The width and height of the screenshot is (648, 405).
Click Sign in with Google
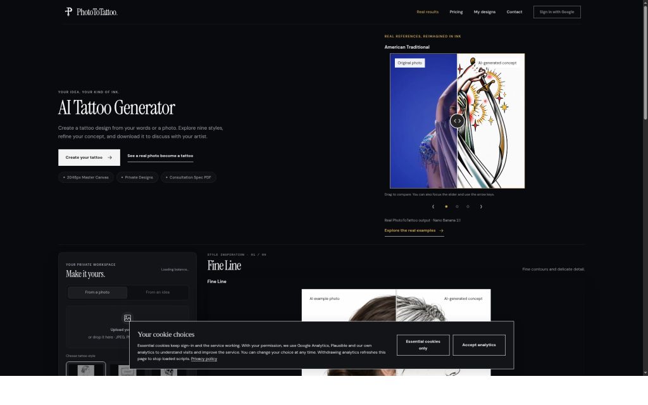click(x=557, y=12)
